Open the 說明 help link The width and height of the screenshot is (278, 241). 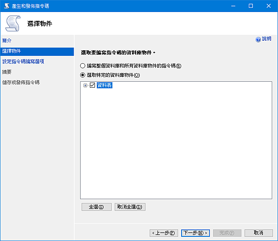click(x=266, y=39)
